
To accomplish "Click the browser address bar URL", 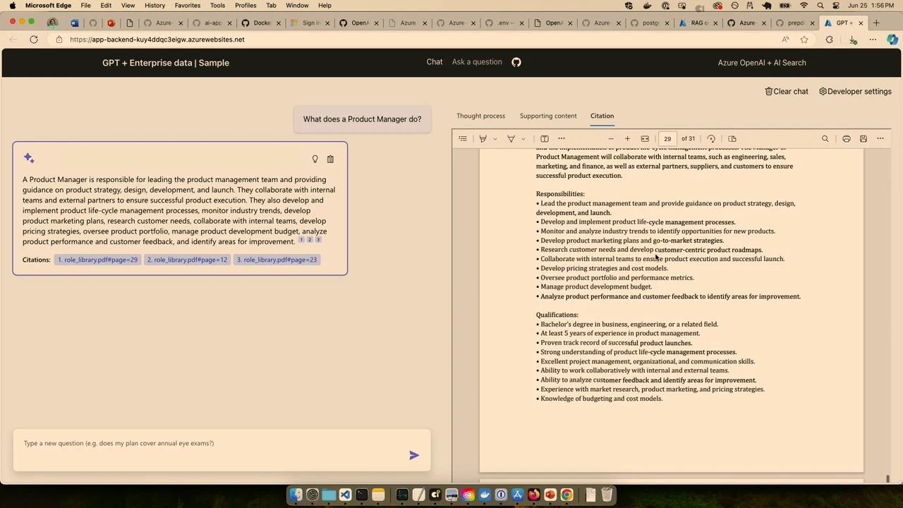I will (x=157, y=40).
